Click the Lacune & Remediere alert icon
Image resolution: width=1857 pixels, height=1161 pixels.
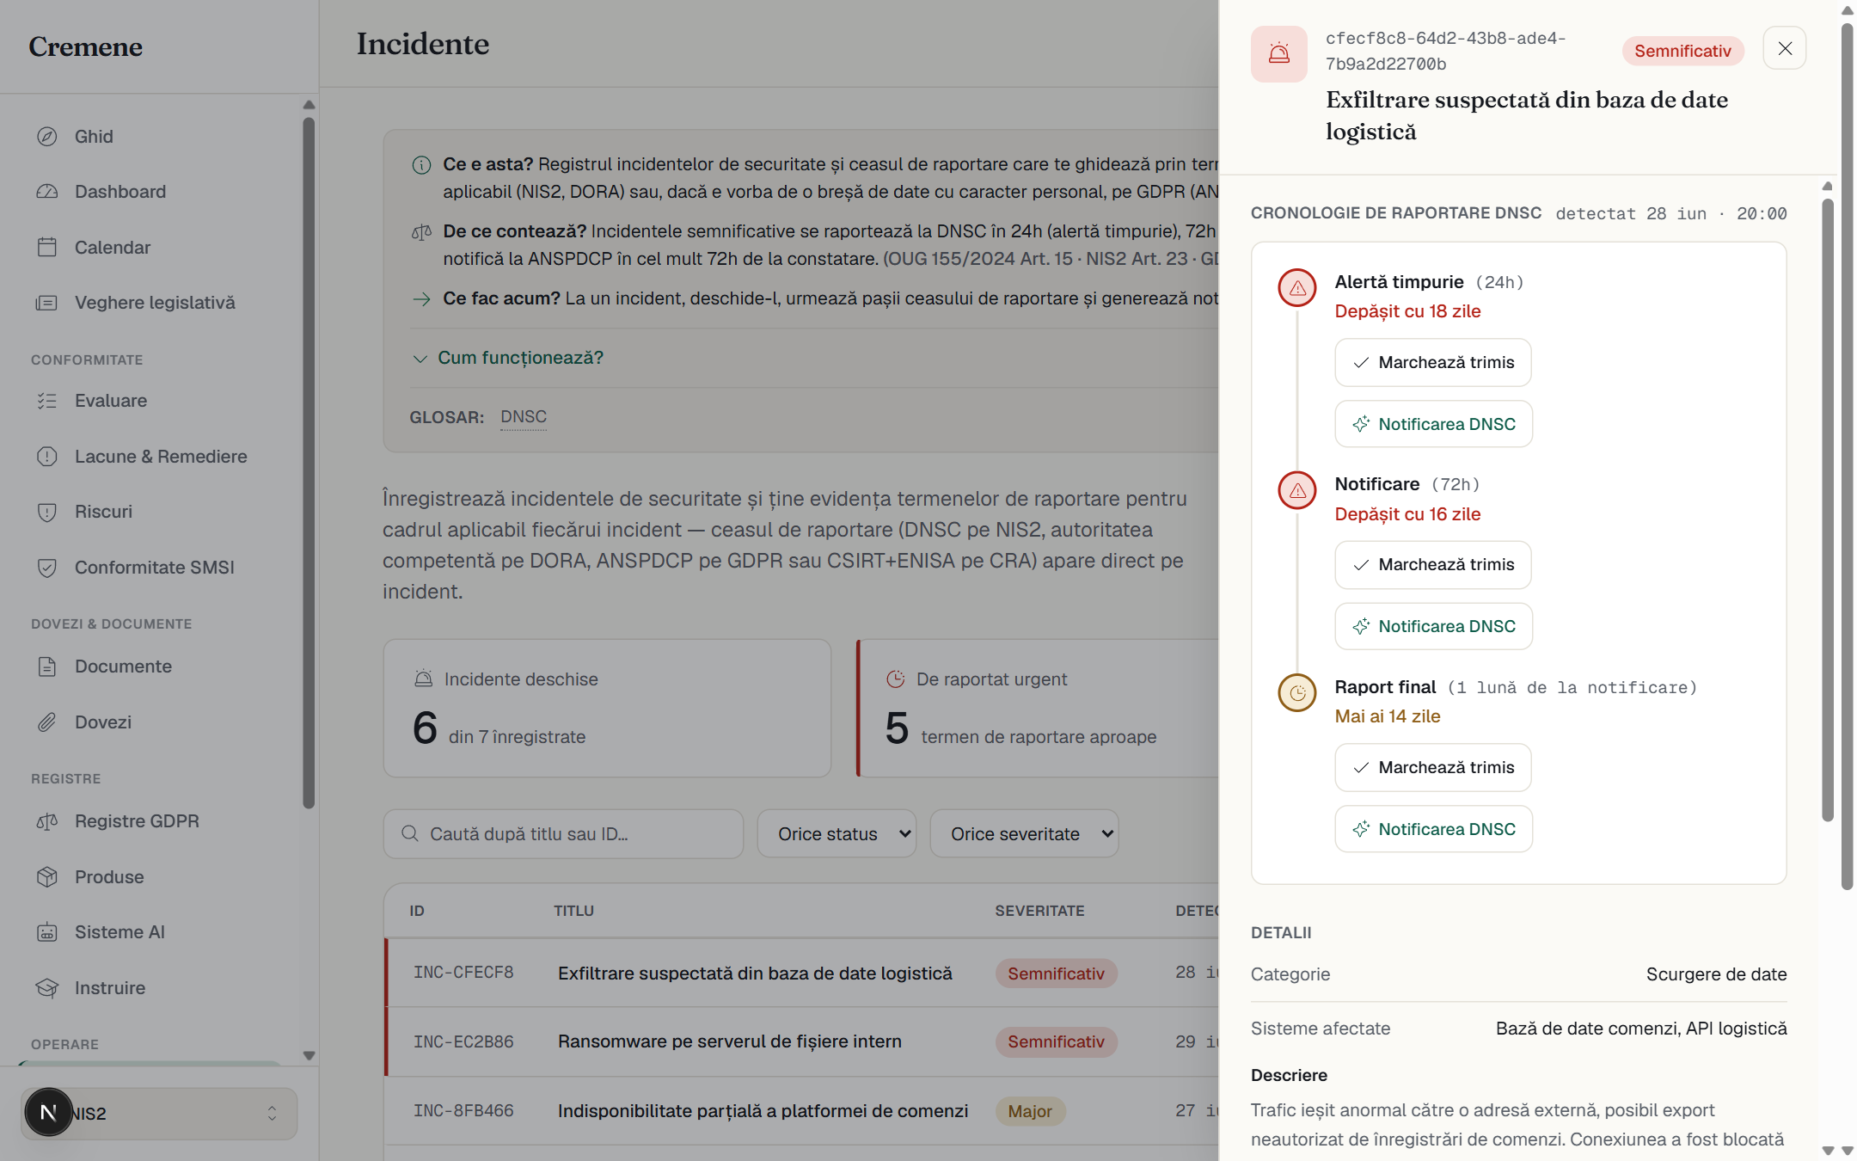(47, 457)
